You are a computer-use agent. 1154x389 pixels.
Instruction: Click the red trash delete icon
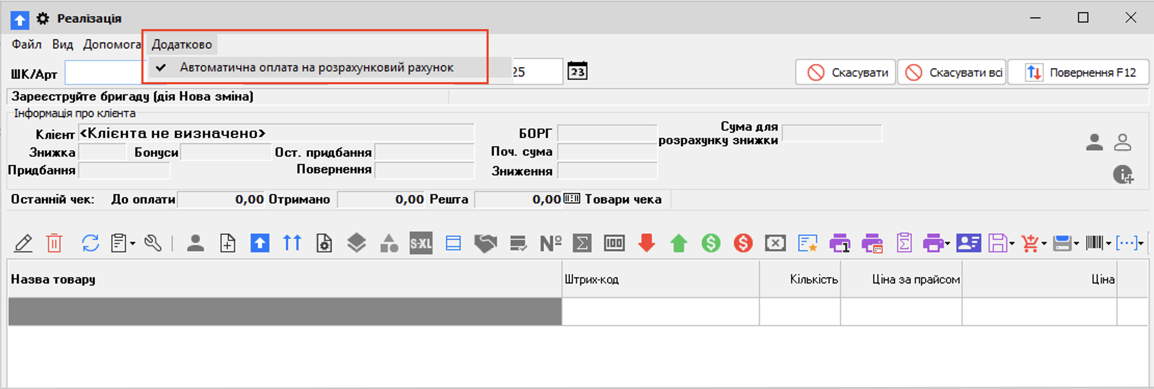54,243
